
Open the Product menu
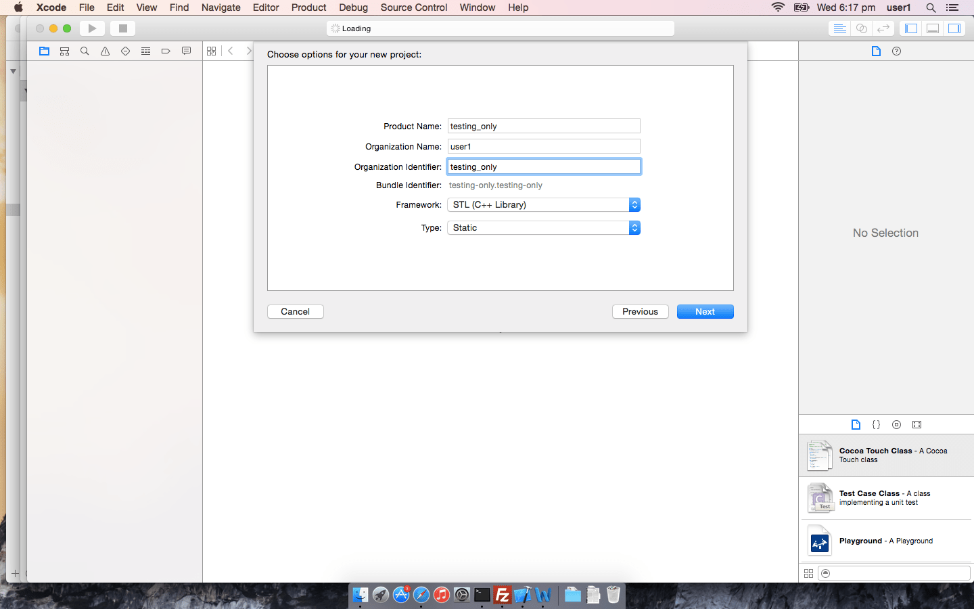point(308,7)
